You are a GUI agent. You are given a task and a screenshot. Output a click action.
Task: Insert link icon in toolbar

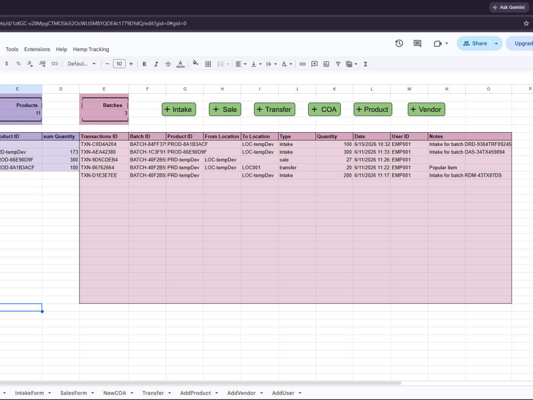click(x=303, y=64)
